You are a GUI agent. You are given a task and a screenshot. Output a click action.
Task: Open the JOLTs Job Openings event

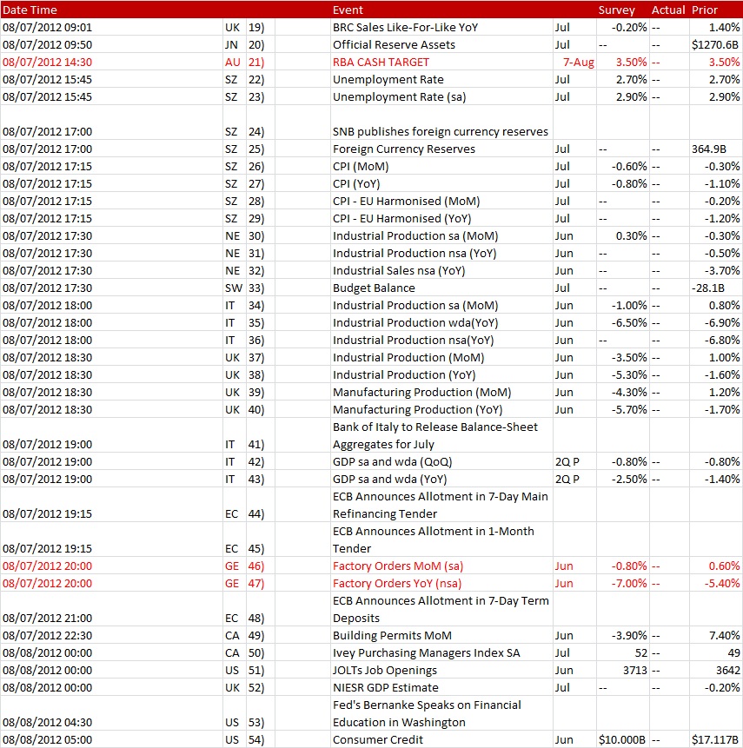tap(384, 670)
